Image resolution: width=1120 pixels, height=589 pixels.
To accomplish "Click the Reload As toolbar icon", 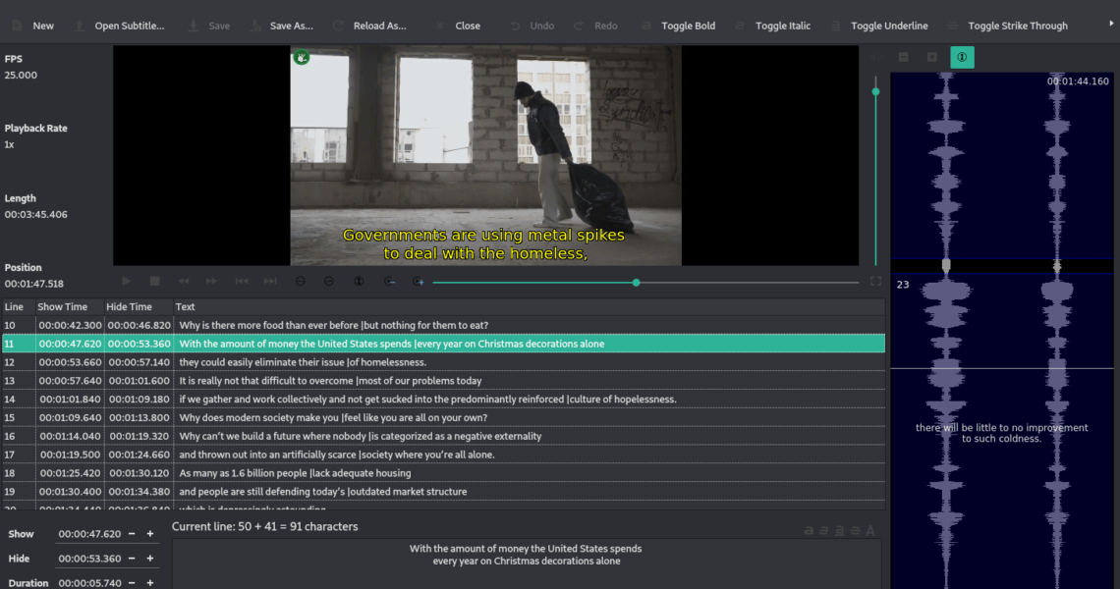I will pyautogui.click(x=339, y=26).
